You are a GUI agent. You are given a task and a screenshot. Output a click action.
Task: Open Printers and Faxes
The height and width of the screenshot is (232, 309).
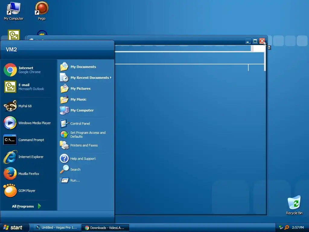pyautogui.click(x=86, y=145)
